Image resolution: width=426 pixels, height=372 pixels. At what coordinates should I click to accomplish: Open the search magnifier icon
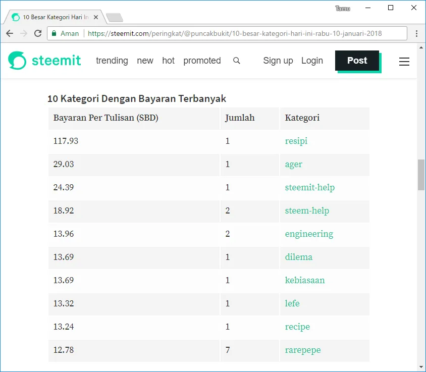coord(237,61)
